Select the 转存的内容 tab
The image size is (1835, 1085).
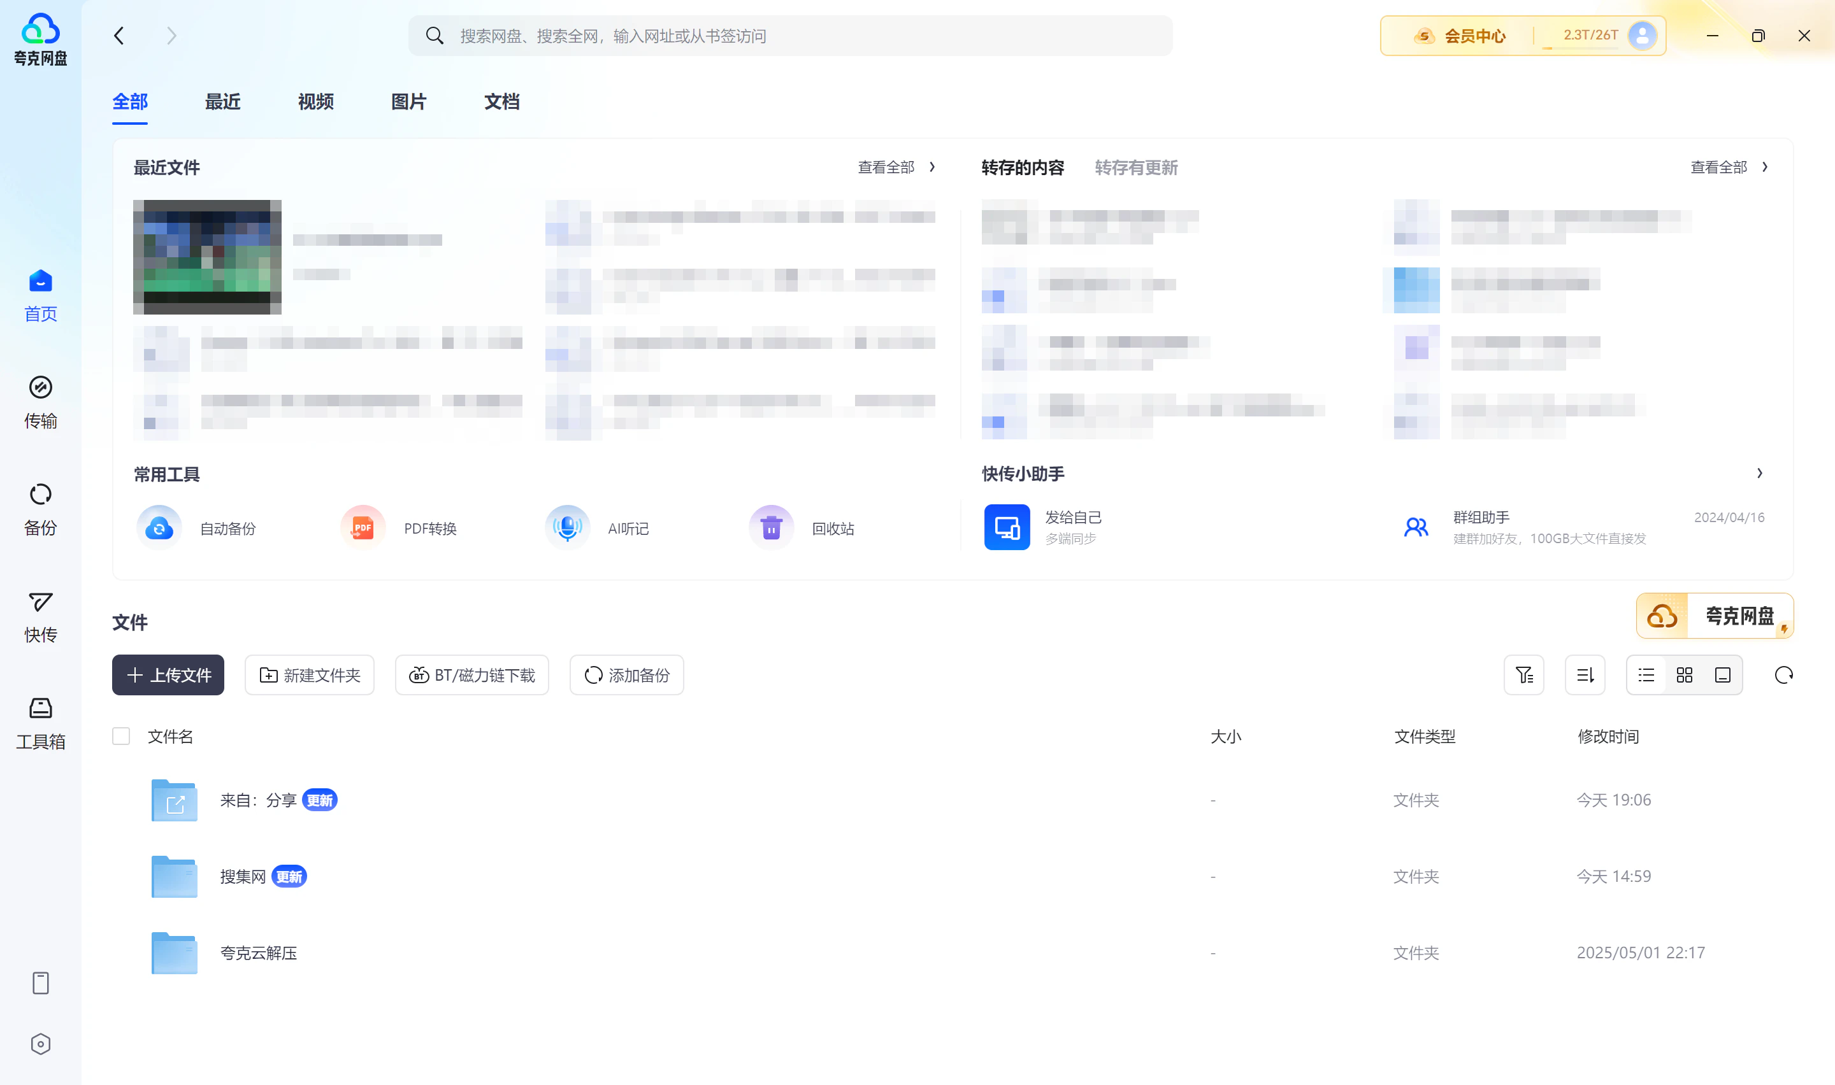1023,167
